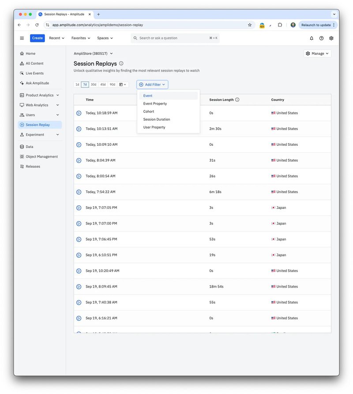Select Session Duration in the filter menu
The image size is (353, 394).
(157, 119)
